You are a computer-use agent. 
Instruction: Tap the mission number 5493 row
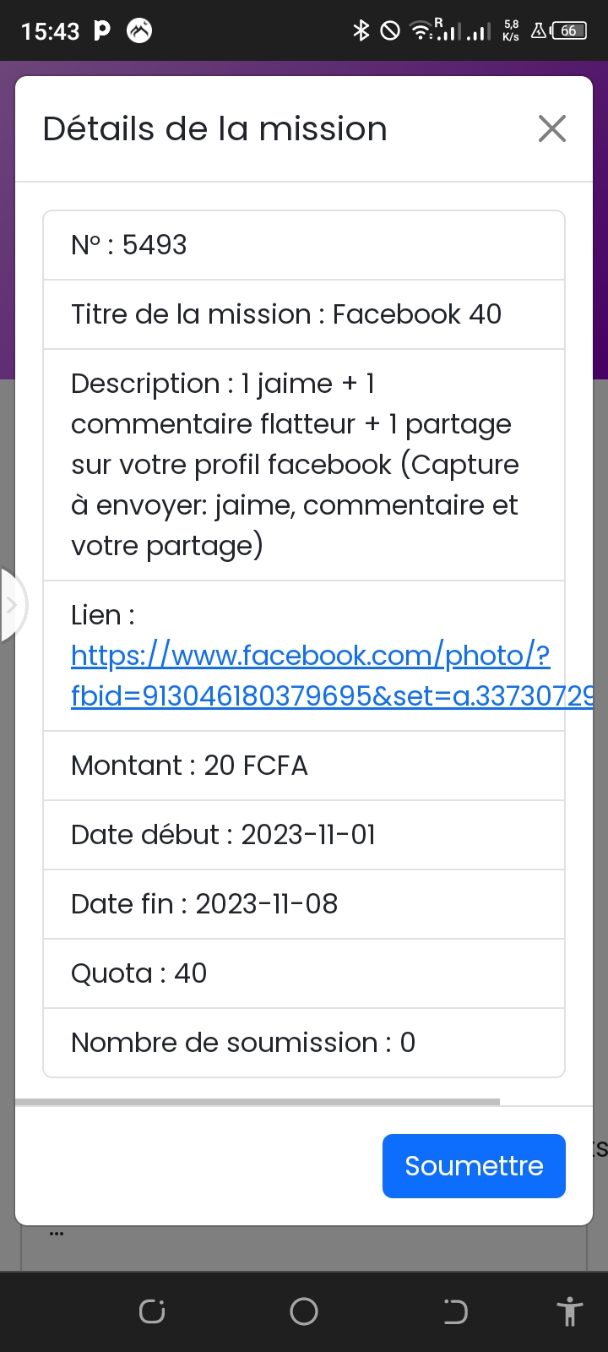(304, 245)
